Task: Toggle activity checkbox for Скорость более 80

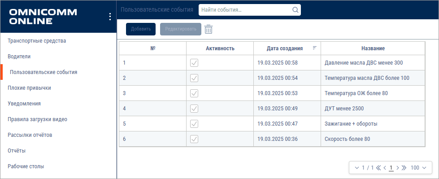Action: tap(194, 139)
